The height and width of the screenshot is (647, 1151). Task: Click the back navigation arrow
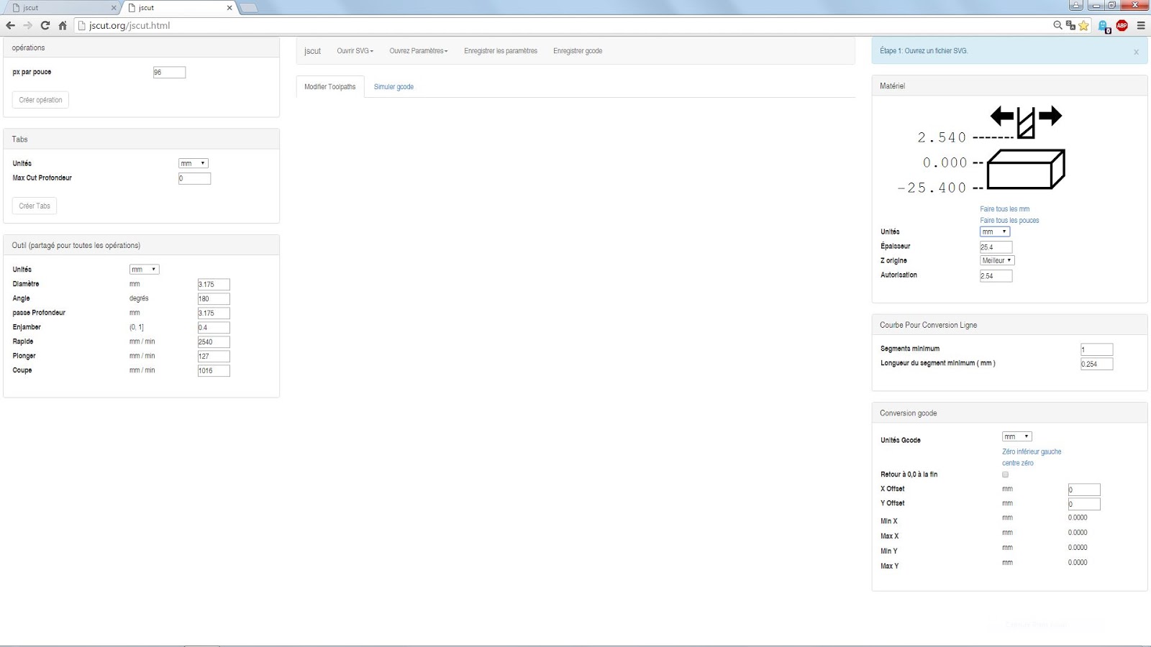[x=11, y=24]
